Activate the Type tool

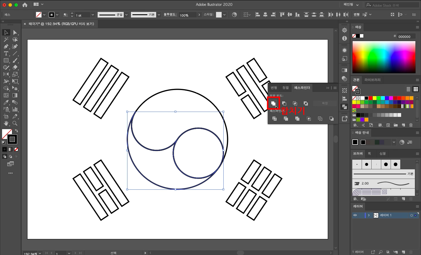click(6, 53)
